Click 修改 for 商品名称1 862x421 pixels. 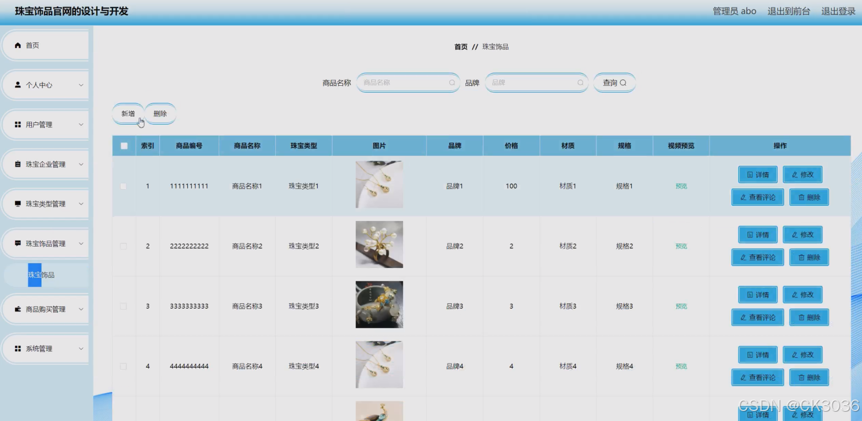[802, 175]
